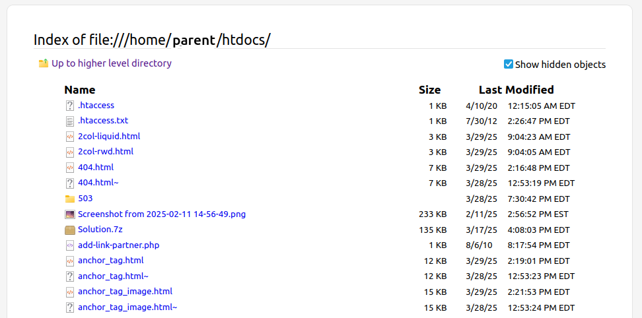Image resolution: width=642 pixels, height=318 pixels.
Task: Click the 3/17/25 modified date
Action: 482,230
